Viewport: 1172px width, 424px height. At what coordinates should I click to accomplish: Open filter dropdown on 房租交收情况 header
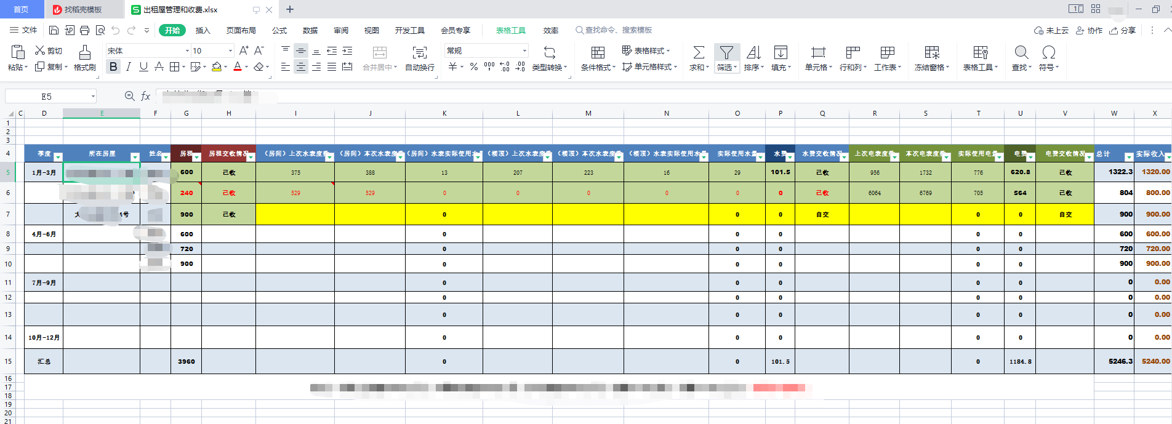pyautogui.click(x=251, y=157)
